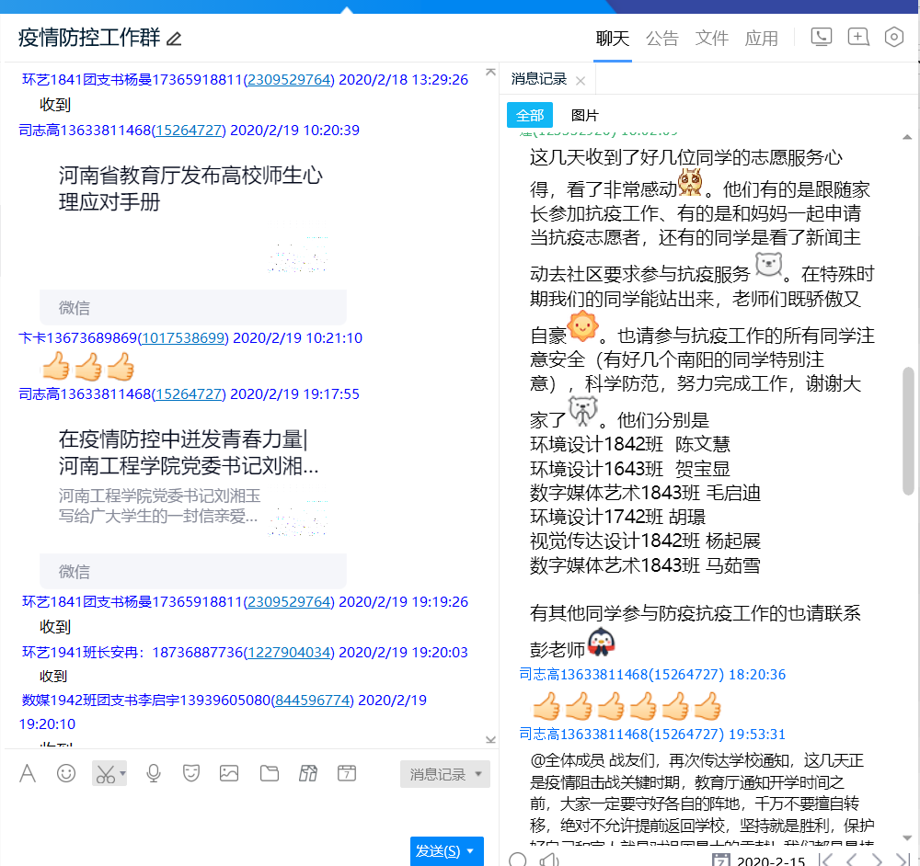The height and width of the screenshot is (866, 920).
Task: Click the chat scroll-up arrow in the left pane
Action: point(490,72)
